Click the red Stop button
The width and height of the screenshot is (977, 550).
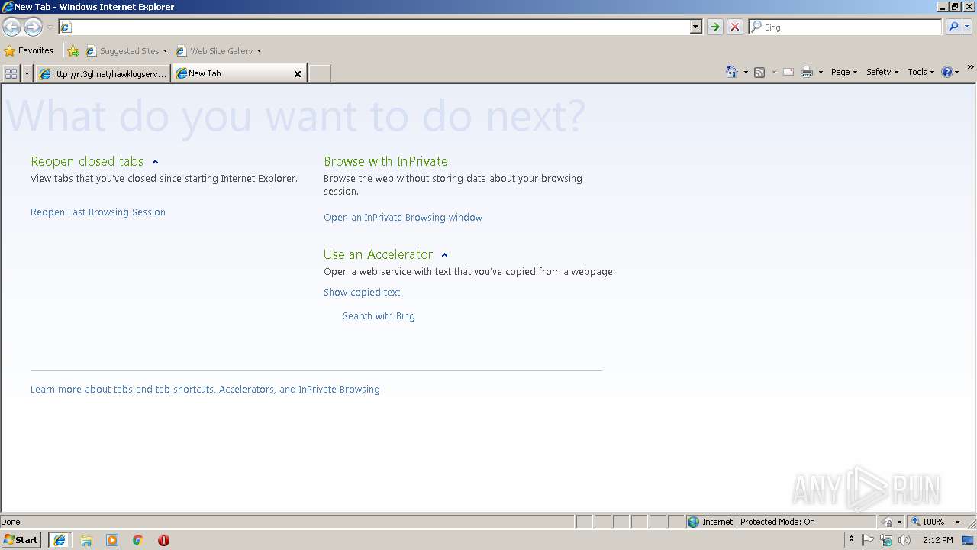tap(734, 27)
